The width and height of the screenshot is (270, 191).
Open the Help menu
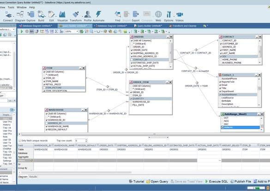pos(32,7)
